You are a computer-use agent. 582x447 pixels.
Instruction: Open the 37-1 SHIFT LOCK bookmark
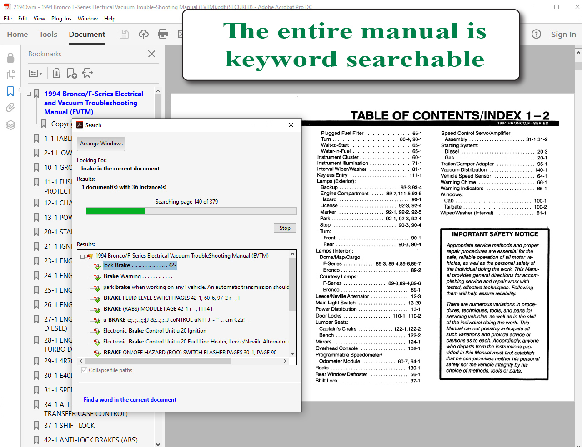pyautogui.click(x=70, y=426)
